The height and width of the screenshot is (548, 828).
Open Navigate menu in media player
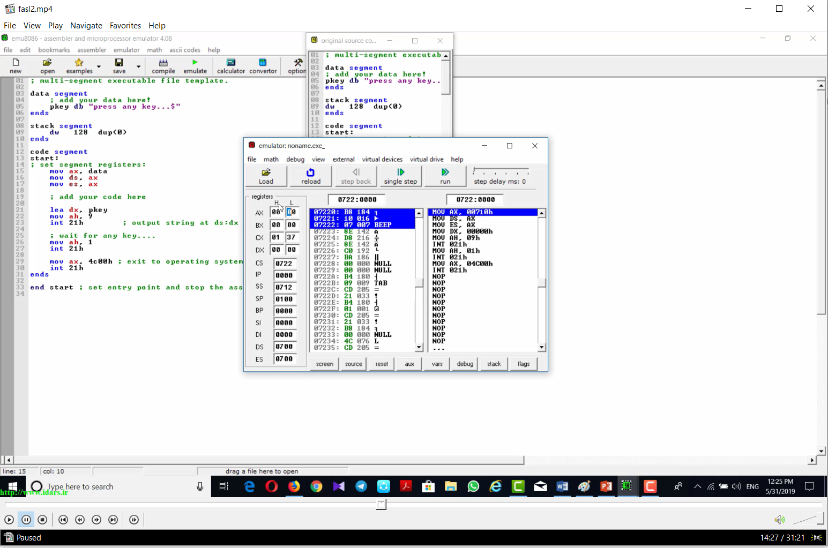click(86, 26)
